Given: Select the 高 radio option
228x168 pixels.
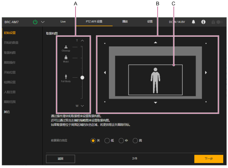Looking at the screenshot, I should click(x=135, y=141).
